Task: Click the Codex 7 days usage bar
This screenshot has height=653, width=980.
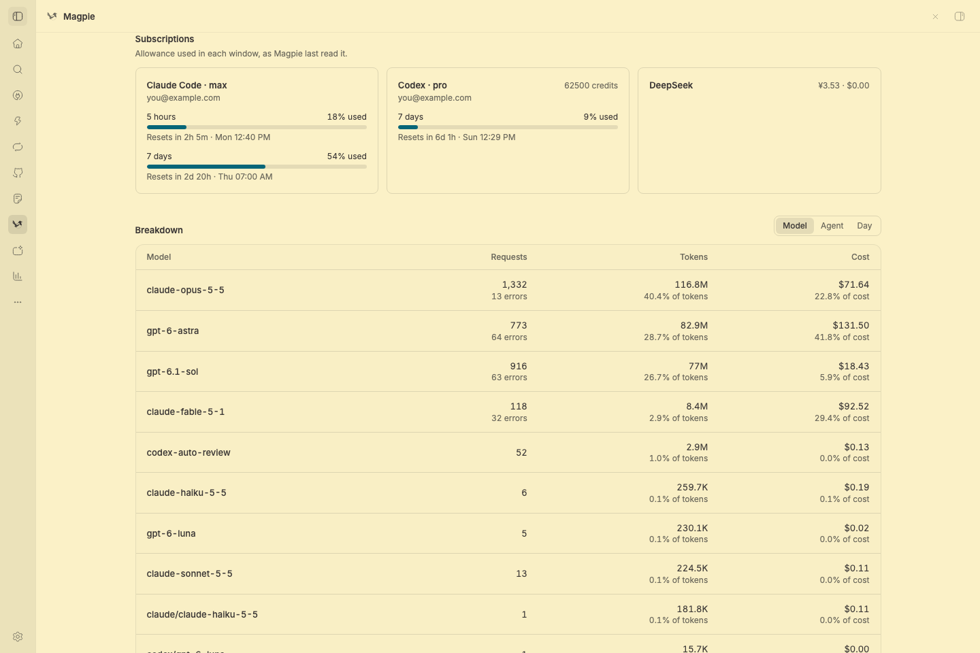Action: pyautogui.click(x=508, y=127)
